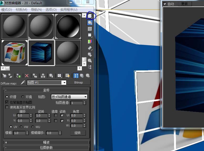This screenshot has height=151, width=204.
Task: Click the Sample Type cube icon
Action: (x=90, y=16)
